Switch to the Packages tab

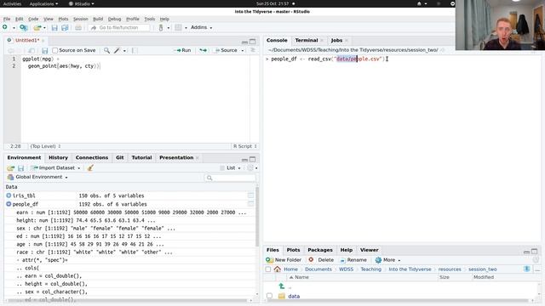pyautogui.click(x=320, y=250)
